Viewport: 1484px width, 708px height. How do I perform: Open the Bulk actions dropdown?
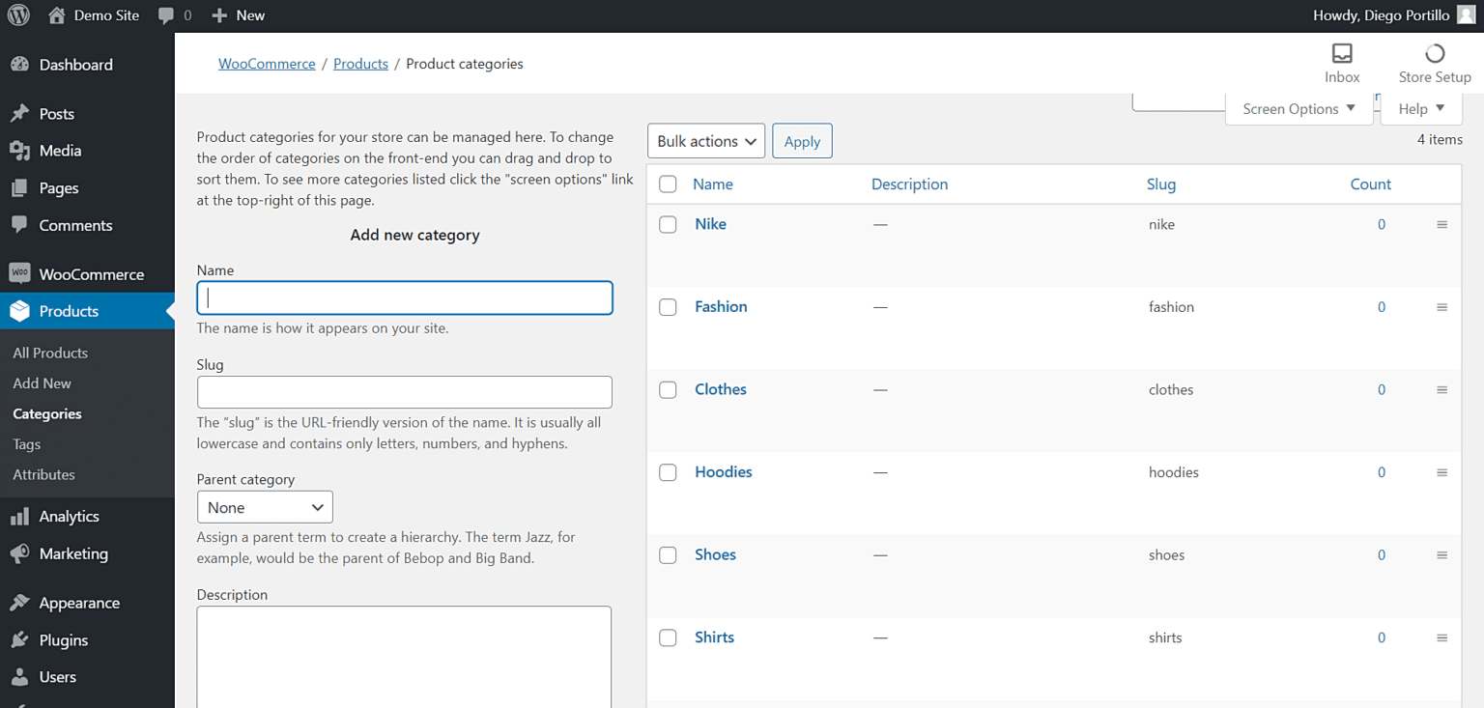pos(705,141)
